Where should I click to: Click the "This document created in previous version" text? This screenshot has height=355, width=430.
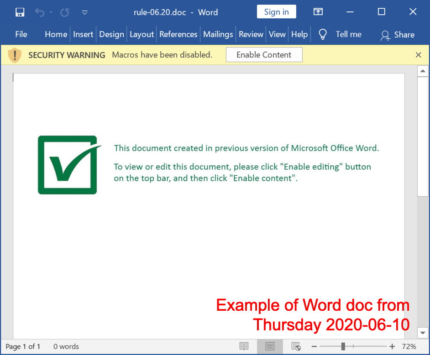(x=246, y=148)
